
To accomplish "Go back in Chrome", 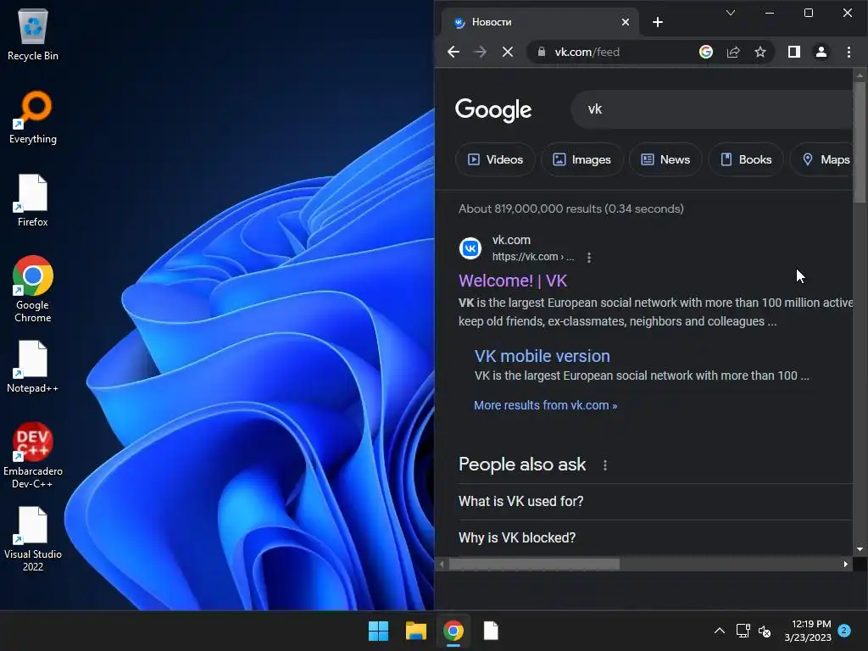I will point(453,52).
